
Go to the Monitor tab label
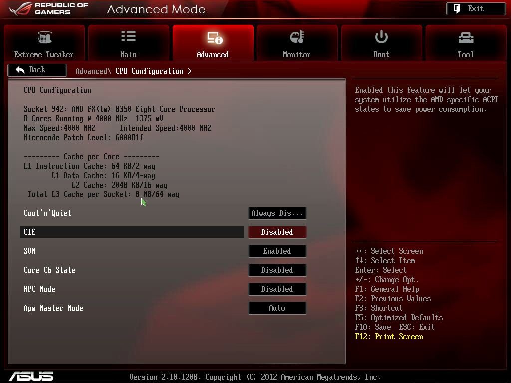[x=297, y=55]
